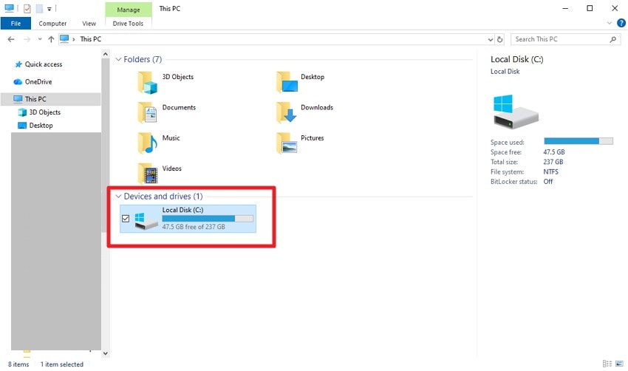Open the Documents folder icon
This screenshot has width=628, height=371.
pyautogui.click(x=147, y=112)
